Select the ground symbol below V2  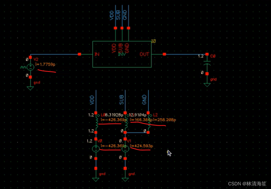tap(30, 88)
